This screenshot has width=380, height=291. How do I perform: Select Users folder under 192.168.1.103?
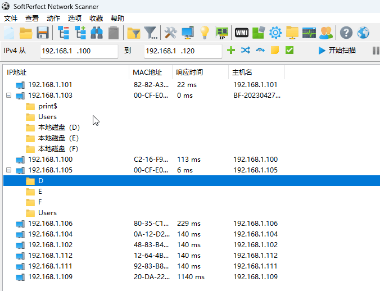click(47, 117)
